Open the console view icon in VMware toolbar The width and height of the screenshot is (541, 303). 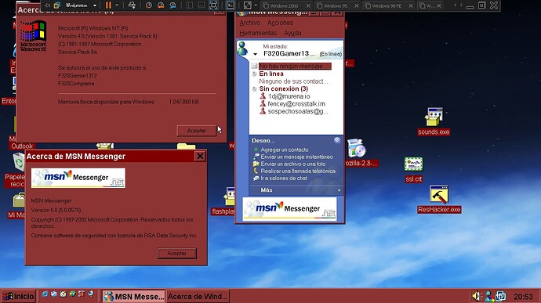point(231,5)
